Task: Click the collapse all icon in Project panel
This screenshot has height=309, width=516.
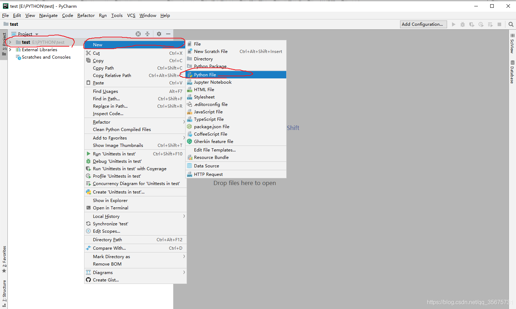Action: point(147,34)
